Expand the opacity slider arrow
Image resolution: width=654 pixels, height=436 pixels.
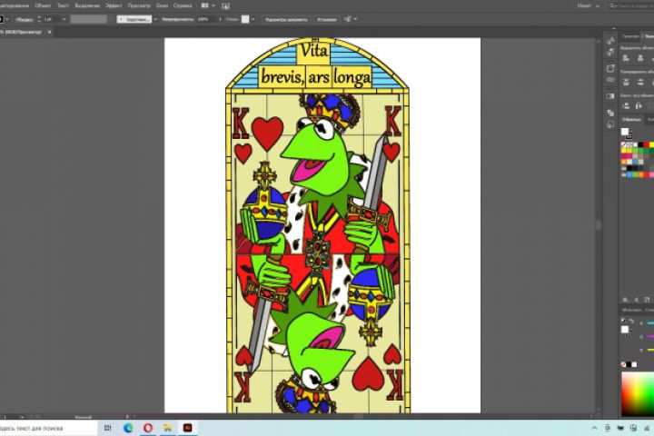coord(220,19)
